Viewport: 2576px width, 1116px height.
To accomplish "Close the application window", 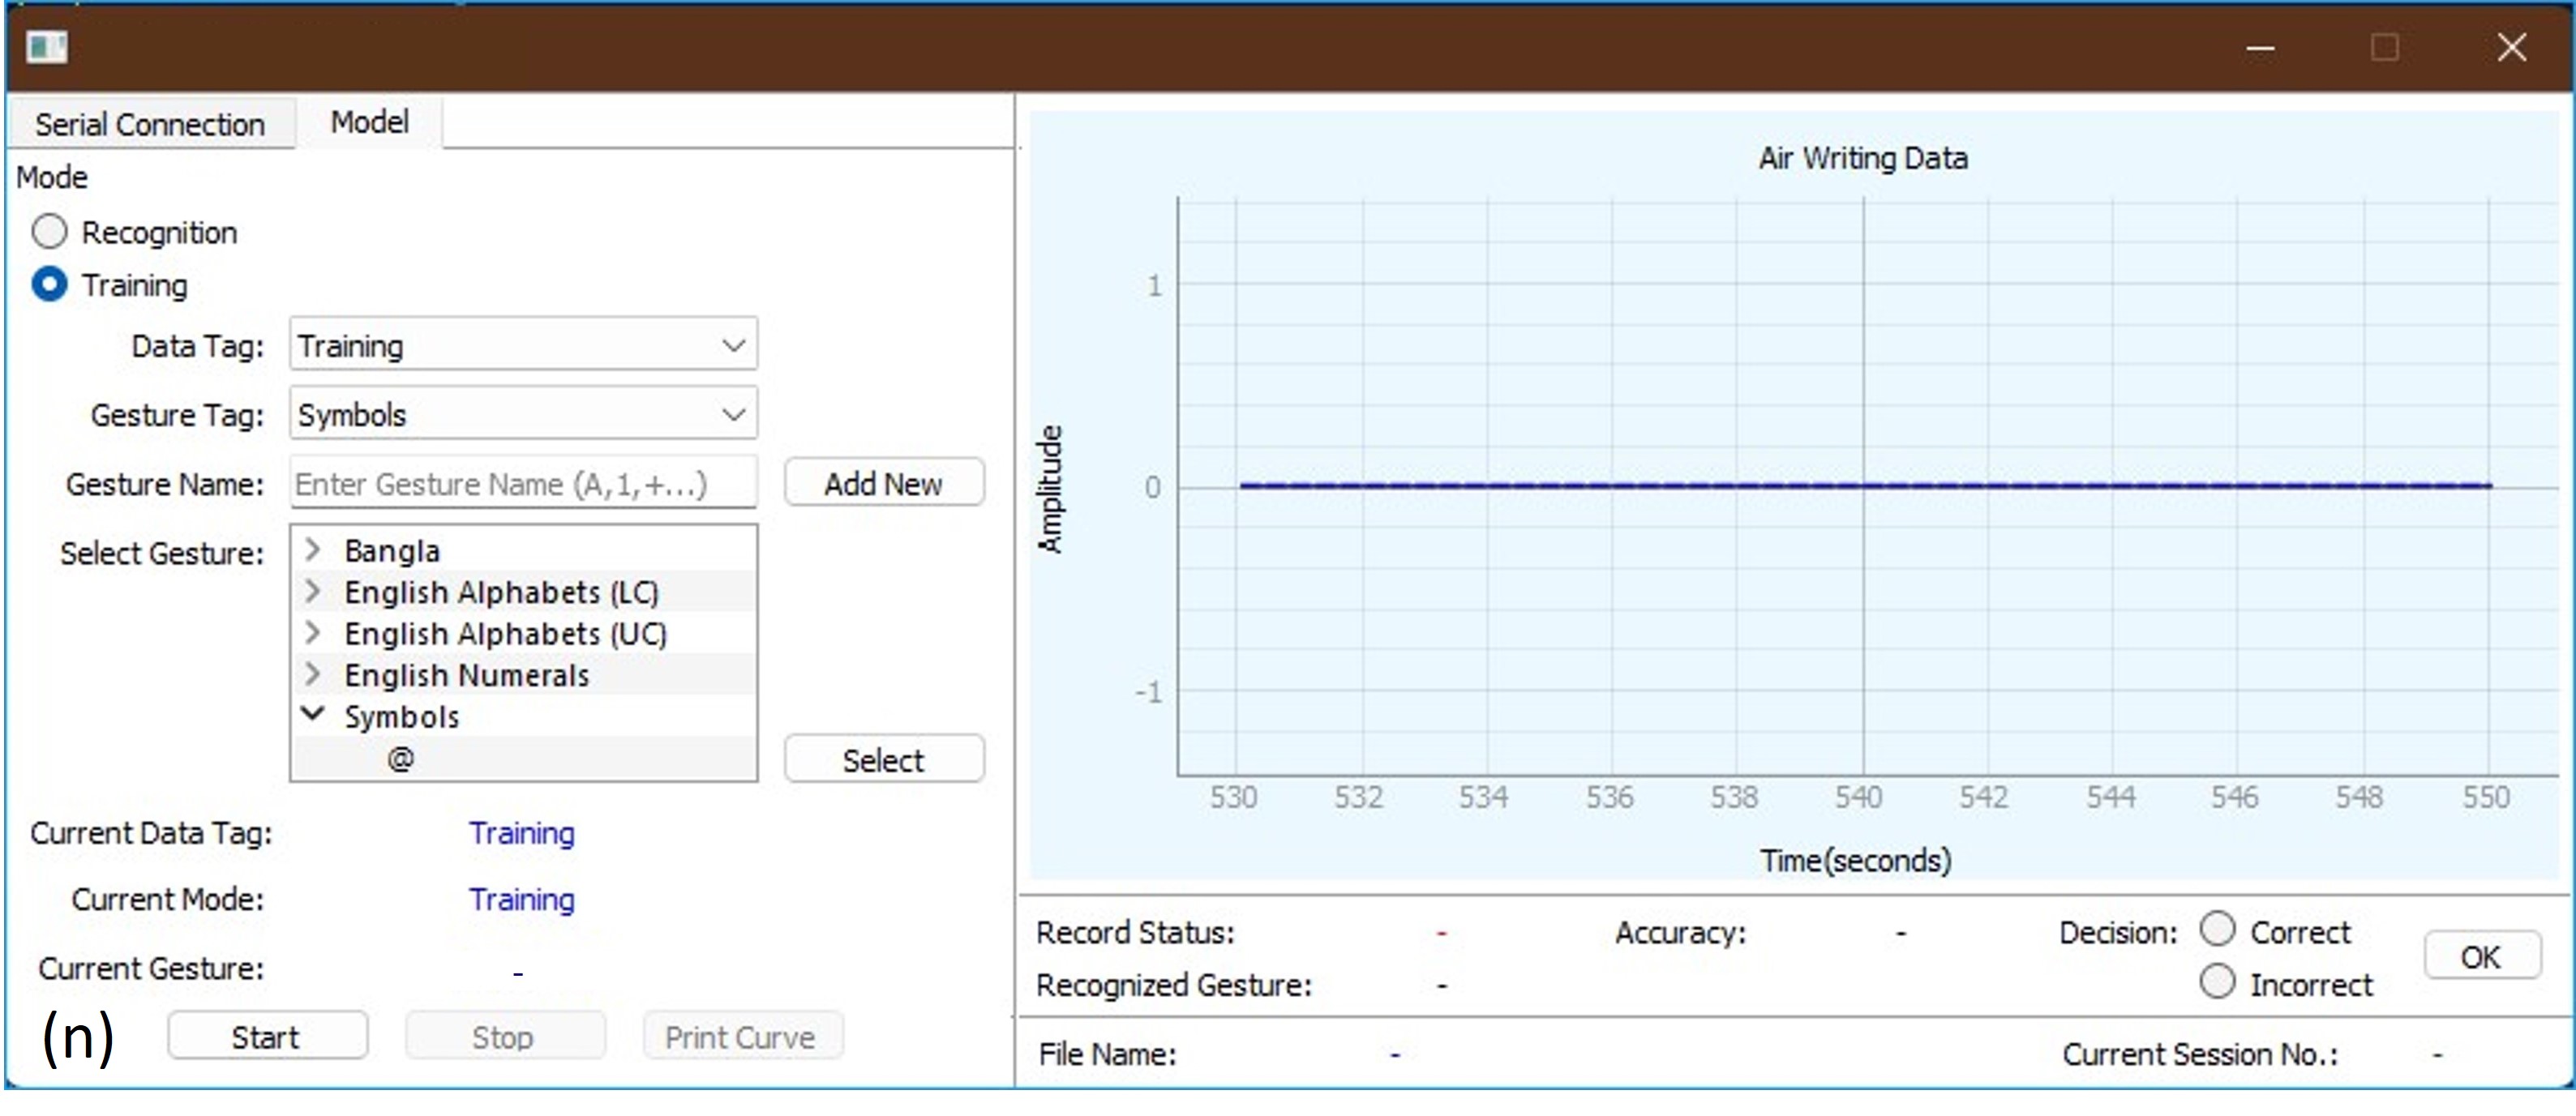I will click(x=2511, y=47).
